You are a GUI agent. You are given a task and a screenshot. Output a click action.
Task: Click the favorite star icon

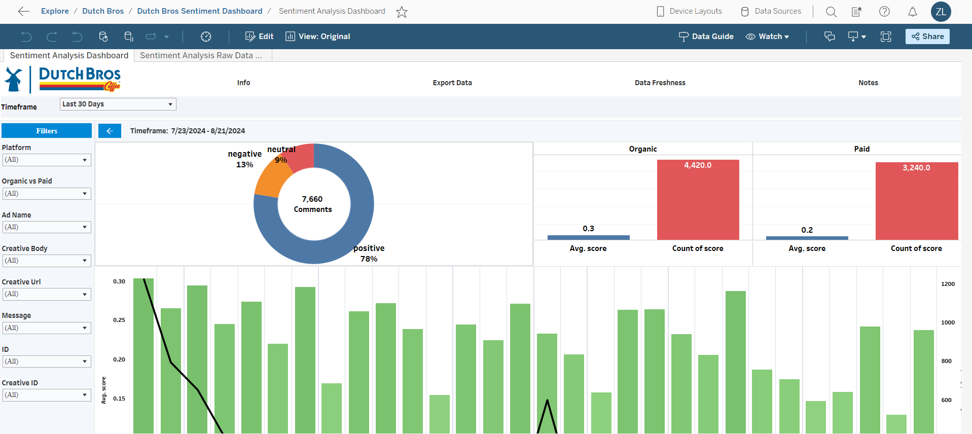(x=402, y=12)
